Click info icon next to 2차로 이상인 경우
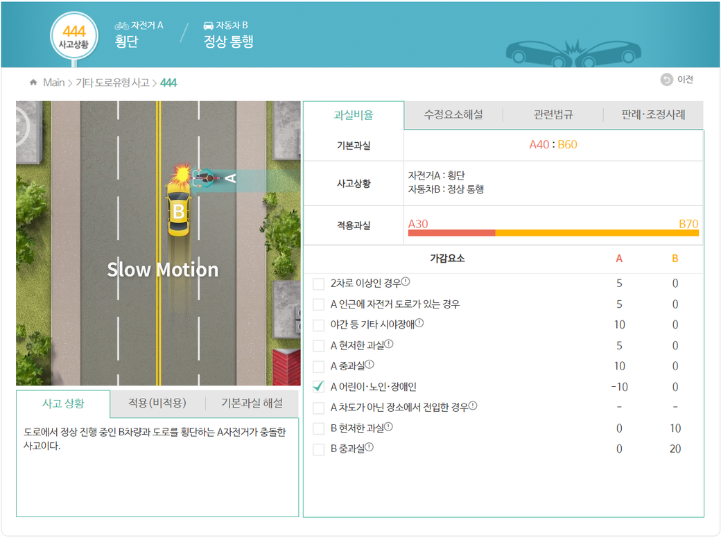 [x=406, y=282]
